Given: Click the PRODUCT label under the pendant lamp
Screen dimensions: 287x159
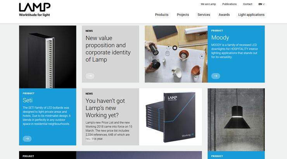Looking at the screenshot, I should (x=217, y=156).
